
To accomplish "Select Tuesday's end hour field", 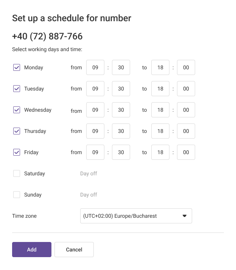I will click(160, 89).
